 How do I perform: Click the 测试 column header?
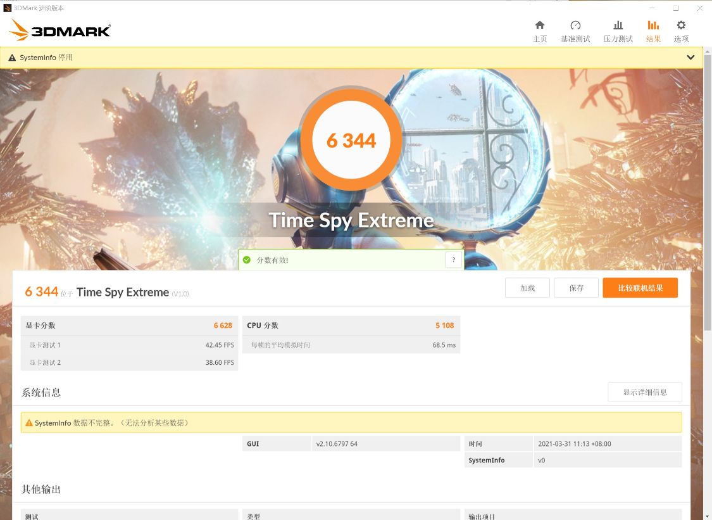coord(32,517)
